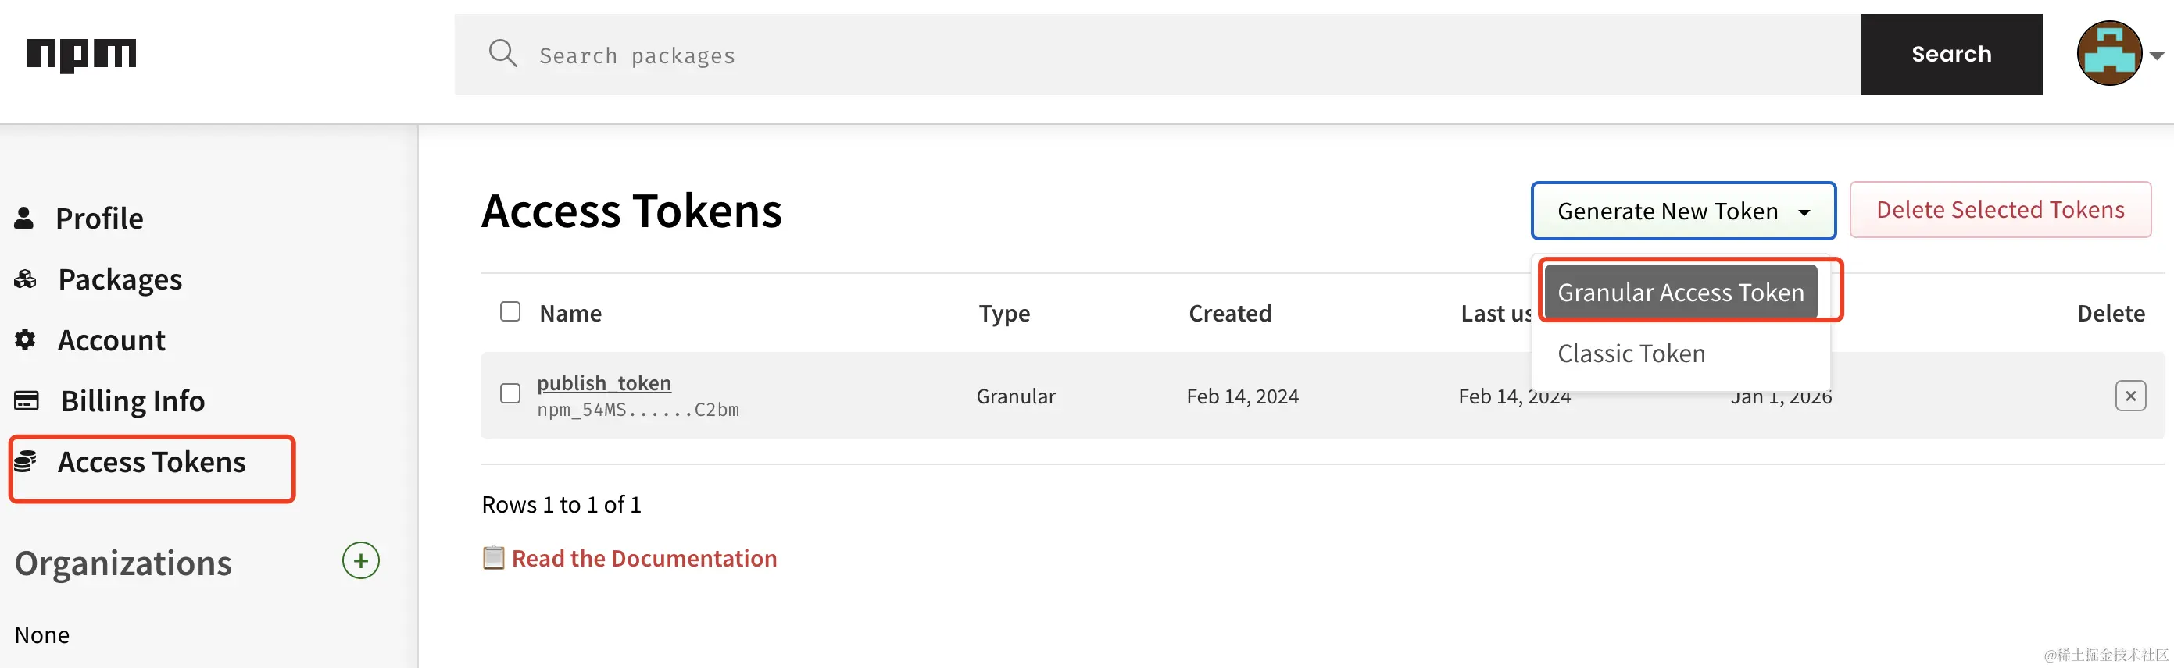Click the Packages boxes icon

[25, 279]
